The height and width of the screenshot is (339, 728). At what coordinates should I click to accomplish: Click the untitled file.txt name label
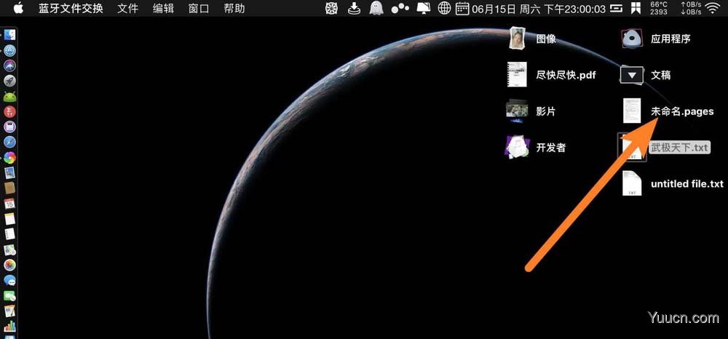[687, 184]
